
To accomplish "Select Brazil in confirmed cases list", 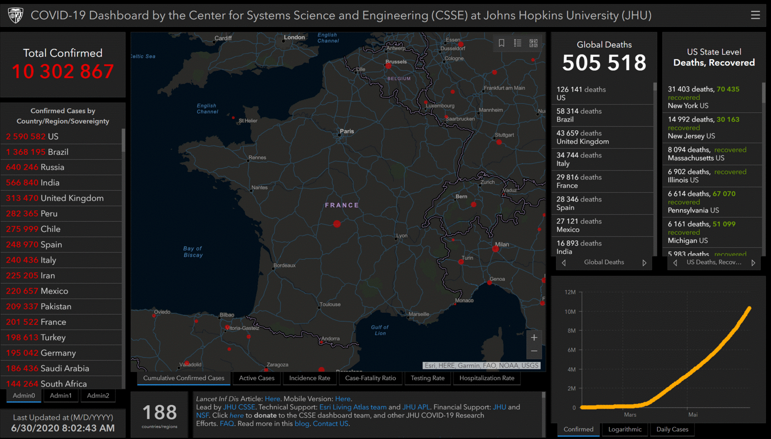I will tap(61, 152).
